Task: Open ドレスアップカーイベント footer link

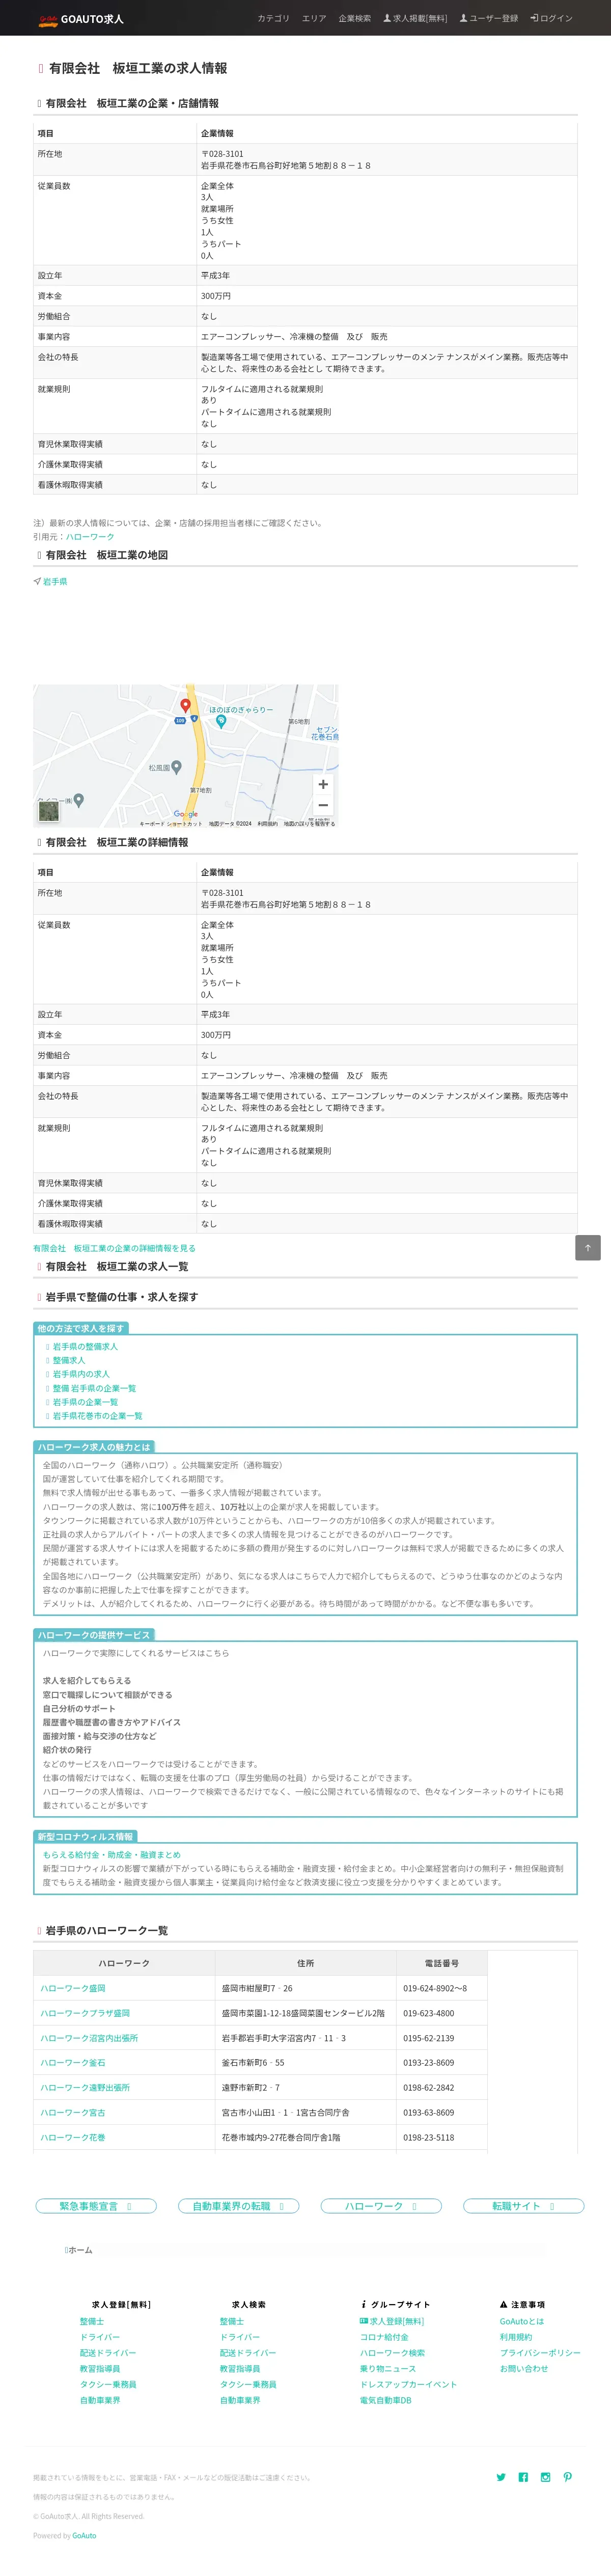Action: click(x=408, y=2384)
